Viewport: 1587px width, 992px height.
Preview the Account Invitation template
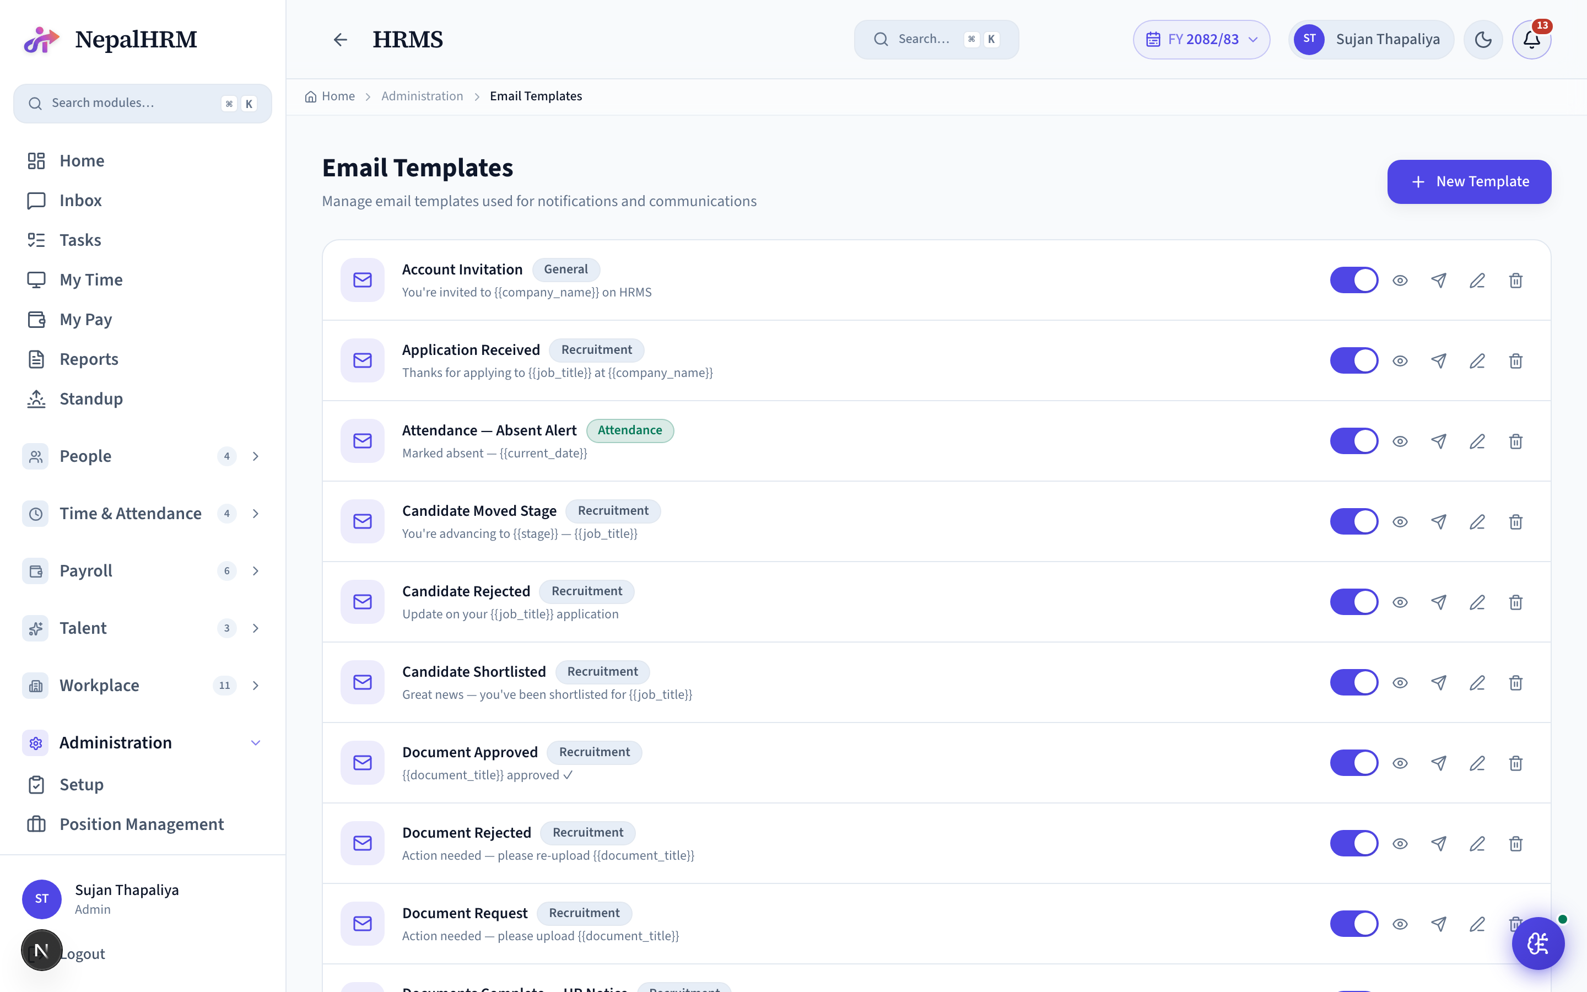click(1400, 280)
